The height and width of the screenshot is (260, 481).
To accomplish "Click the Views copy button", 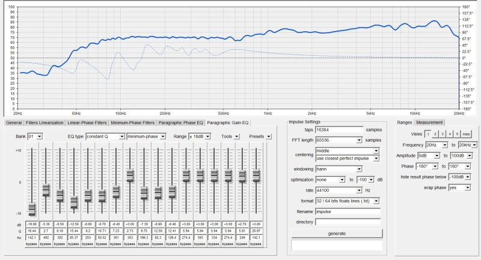I will (466, 134).
